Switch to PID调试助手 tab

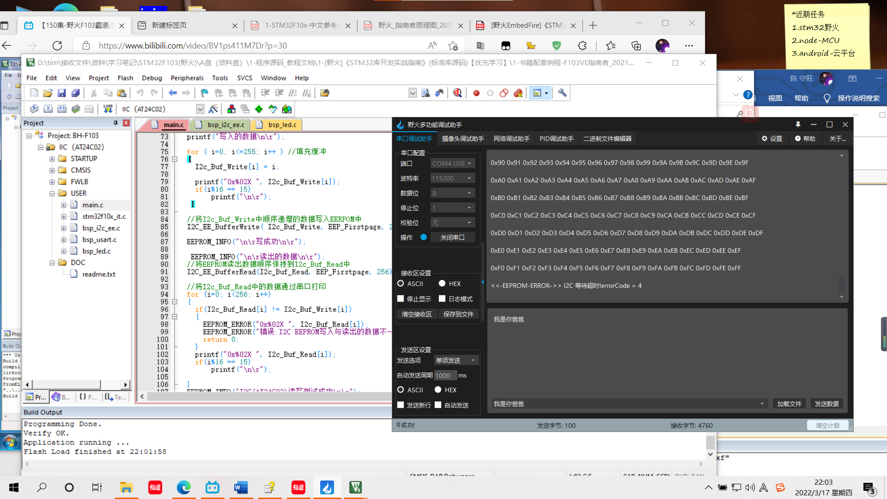tap(557, 139)
